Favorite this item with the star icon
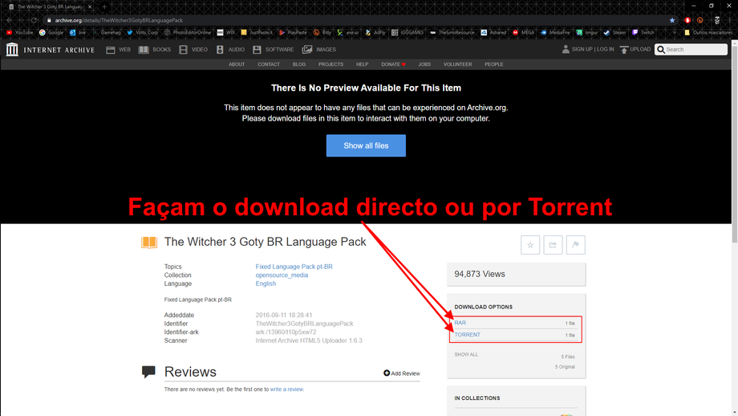This screenshot has width=738, height=416. (530, 246)
